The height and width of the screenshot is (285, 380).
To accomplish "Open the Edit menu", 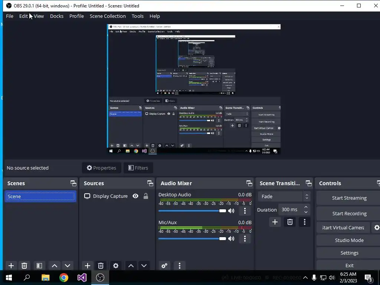I will coord(23,16).
